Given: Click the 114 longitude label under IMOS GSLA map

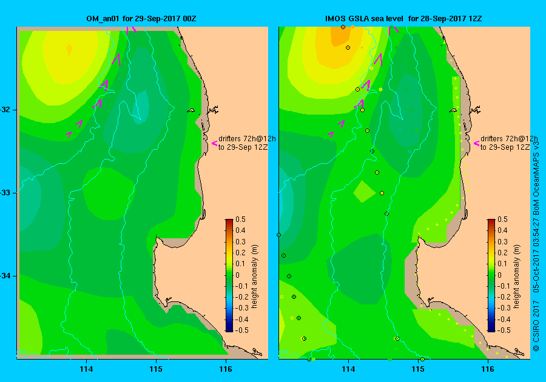Looking at the screenshot, I should click(x=349, y=369).
